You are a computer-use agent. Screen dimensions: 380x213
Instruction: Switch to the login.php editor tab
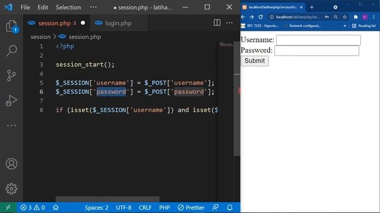(x=119, y=23)
